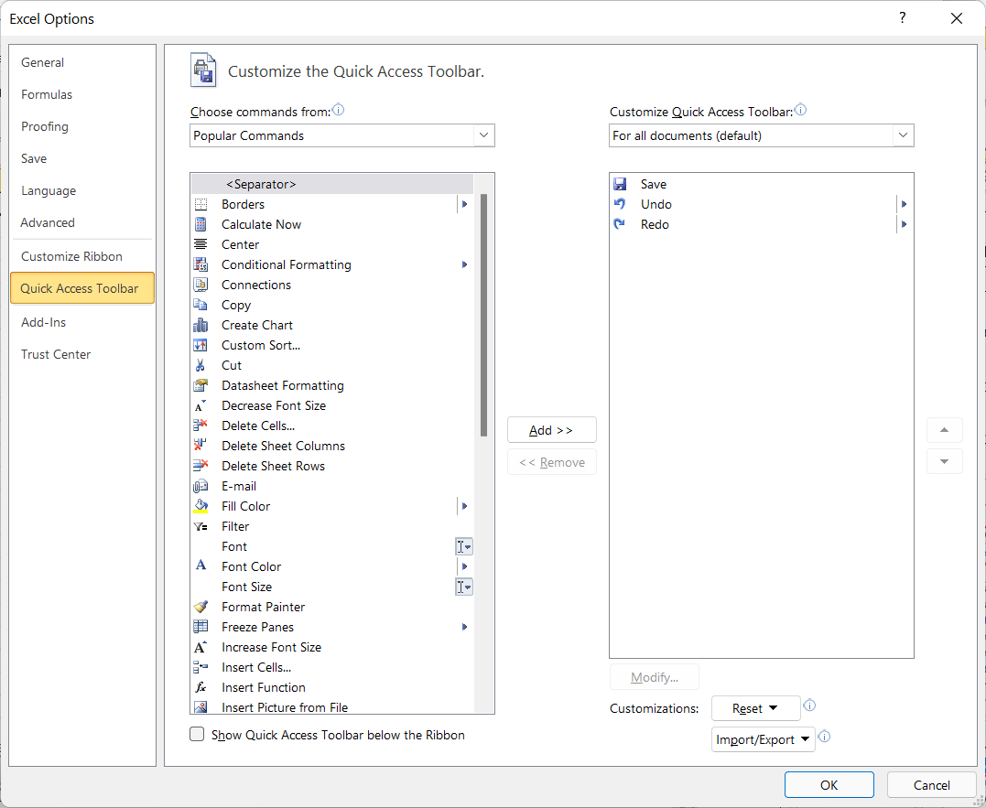Open the Reset customizations dropdown
This screenshot has height=808, width=986.
[755, 708]
